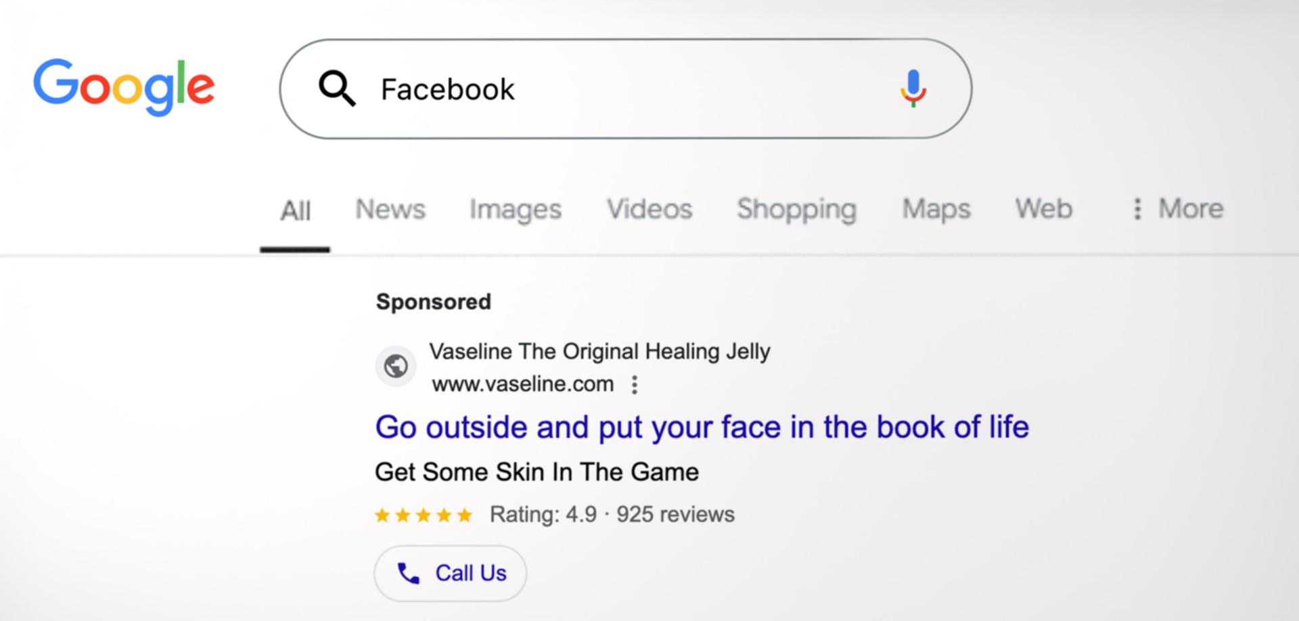Switch to the Videos tab
Image resolution: width=1299 pixels, height=621 pixels.
point(649,209)
